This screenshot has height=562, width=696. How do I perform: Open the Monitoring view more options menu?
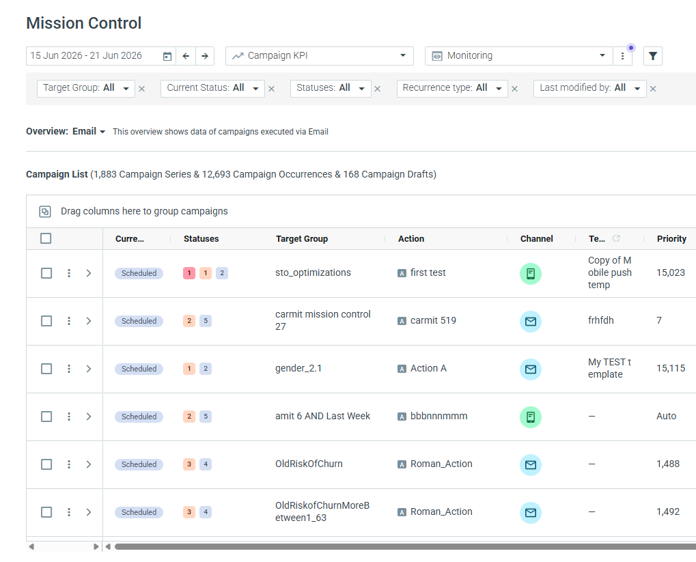[x=622, y=56]
